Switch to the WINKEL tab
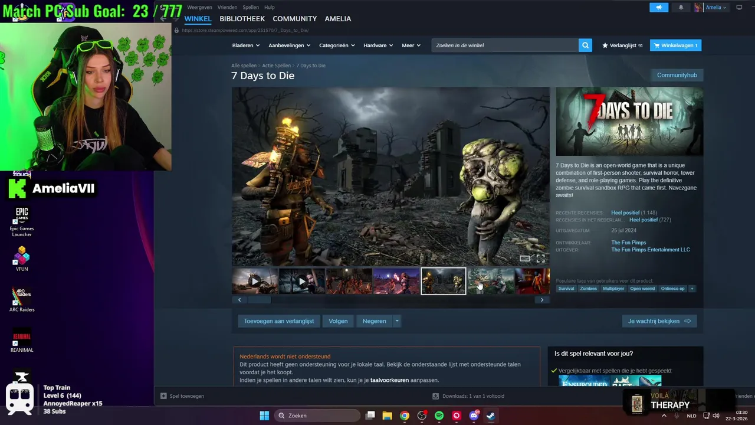 [x=198, y=19]
